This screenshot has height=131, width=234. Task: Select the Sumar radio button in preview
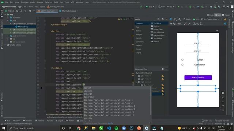tap(182, 60)
